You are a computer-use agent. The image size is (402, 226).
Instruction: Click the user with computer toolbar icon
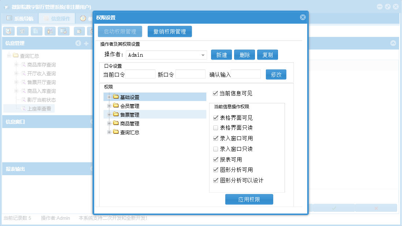(50, 31)
